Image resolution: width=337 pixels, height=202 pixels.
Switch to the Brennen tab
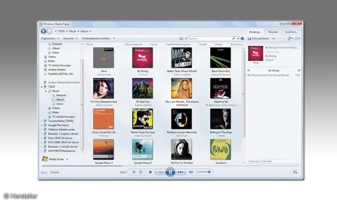(273, 32)
